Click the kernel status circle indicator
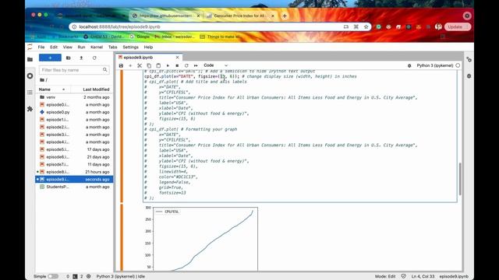 458,65
